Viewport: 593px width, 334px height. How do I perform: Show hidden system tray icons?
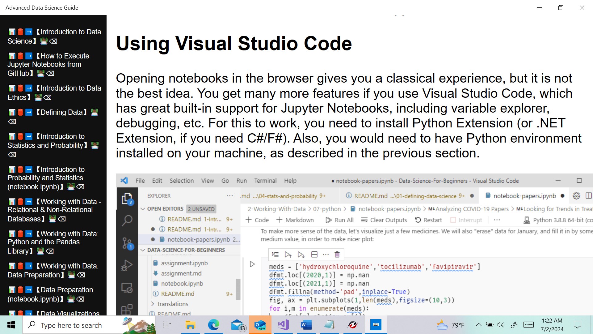click(x=478, y=325)
